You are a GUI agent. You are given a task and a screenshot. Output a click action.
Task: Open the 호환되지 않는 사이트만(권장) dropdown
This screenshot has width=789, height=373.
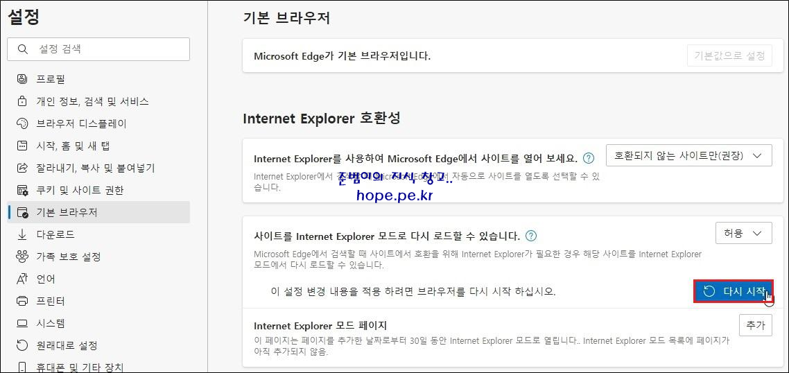point(689,155)
